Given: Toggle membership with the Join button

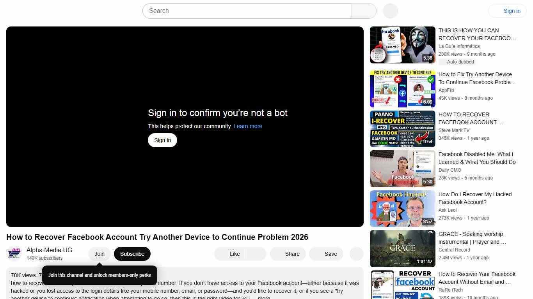Looking at the screenshot, I should (x=99, y=253).
